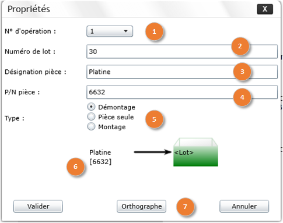
Task: Click into the Numéro de lot field
Action: 182,51
